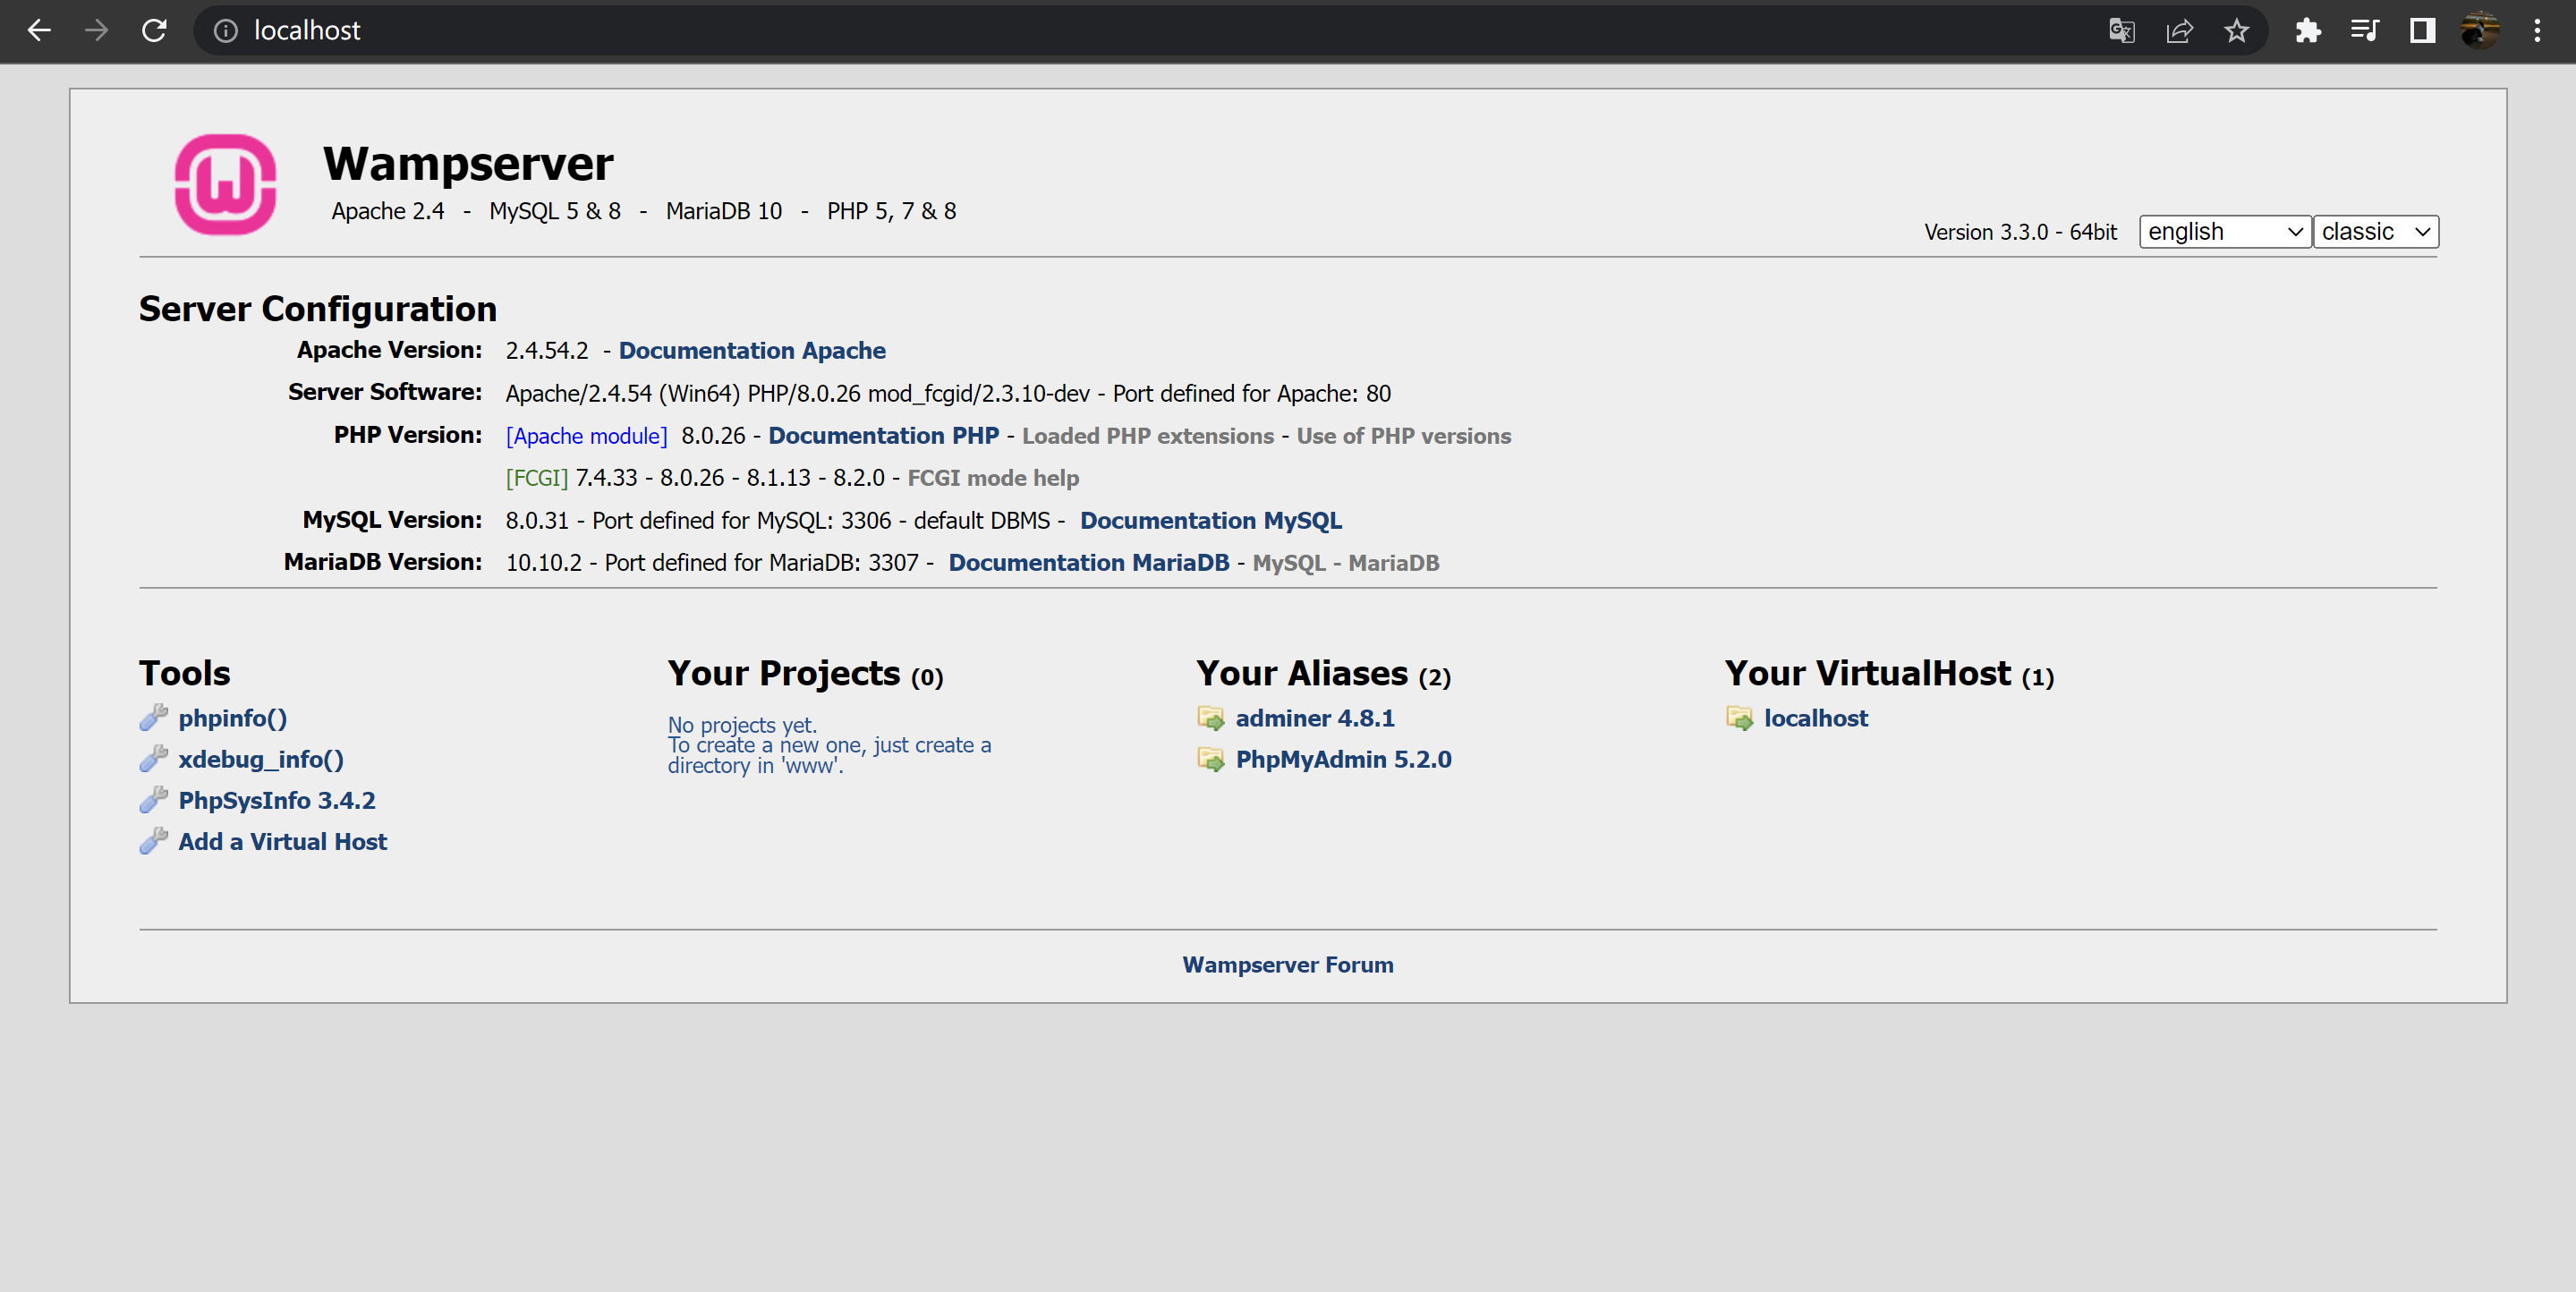The height and width of the screenshot is (1292, 2576).
Task: Click the pink Wampserver logo
Action: [x=226, y=184]
